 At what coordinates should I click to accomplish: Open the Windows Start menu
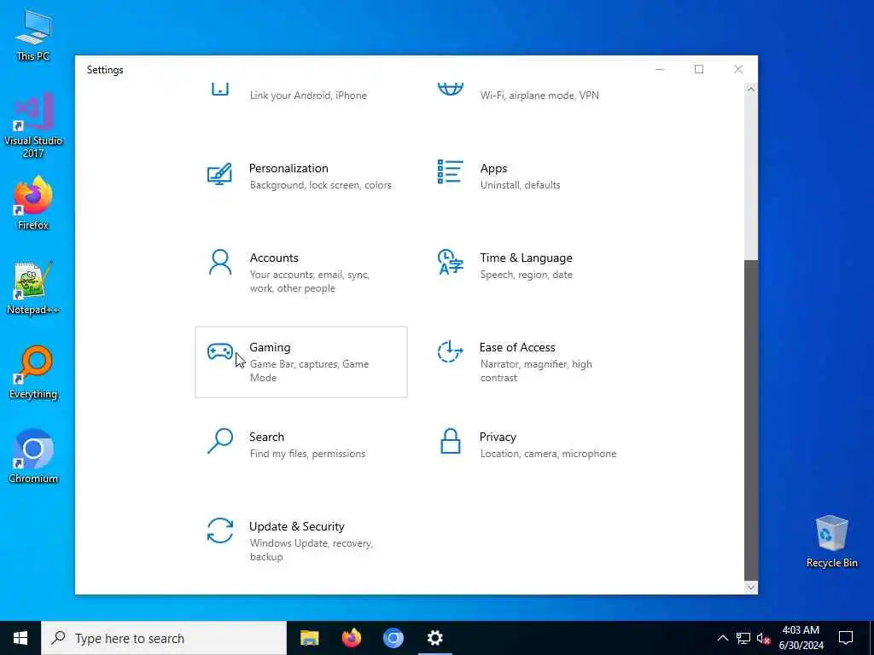point(20,638)
